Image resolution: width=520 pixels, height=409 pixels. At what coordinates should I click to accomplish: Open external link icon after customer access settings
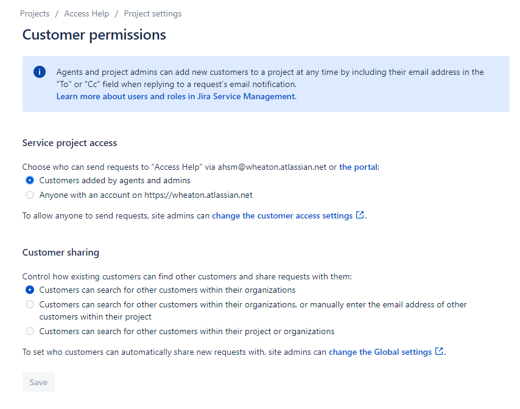pos(360,215)
